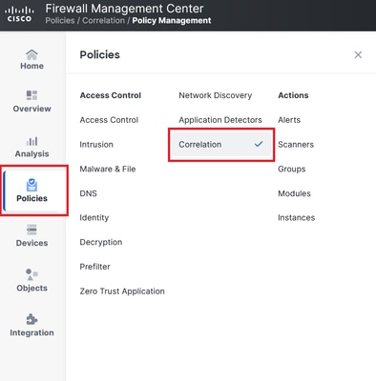Open Alerts under Actions

click(x=289, y=120)
